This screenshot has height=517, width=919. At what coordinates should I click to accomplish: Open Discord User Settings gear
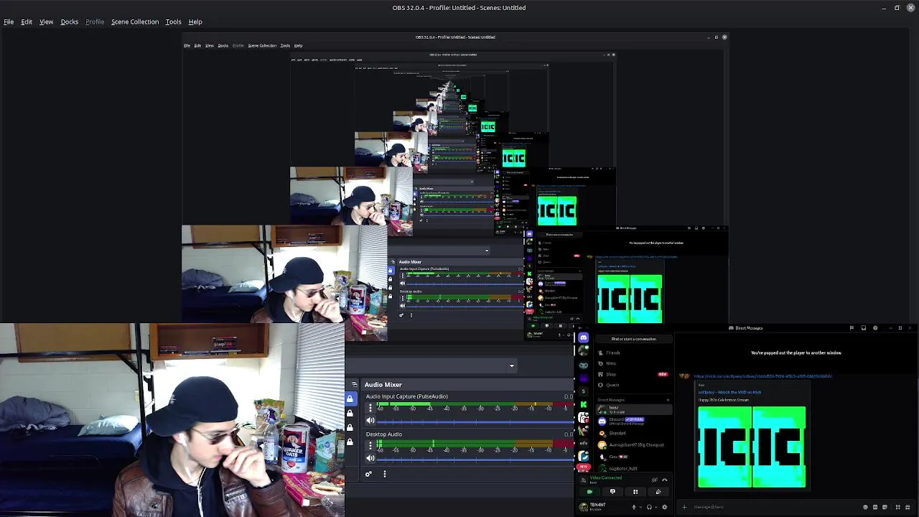(x=665, y=507)
